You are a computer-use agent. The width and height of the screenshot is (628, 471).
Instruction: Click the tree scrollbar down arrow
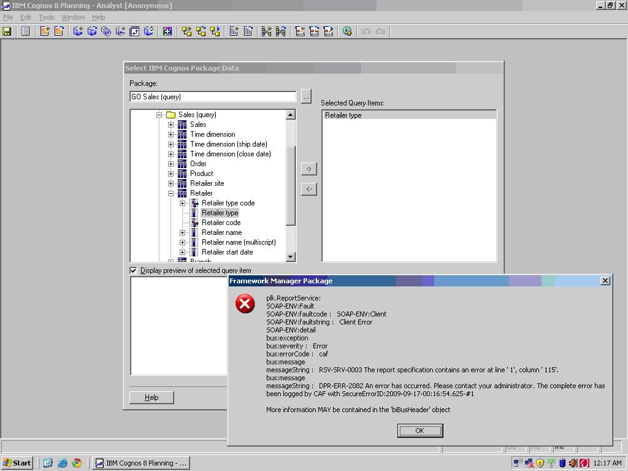coord(291,257)
